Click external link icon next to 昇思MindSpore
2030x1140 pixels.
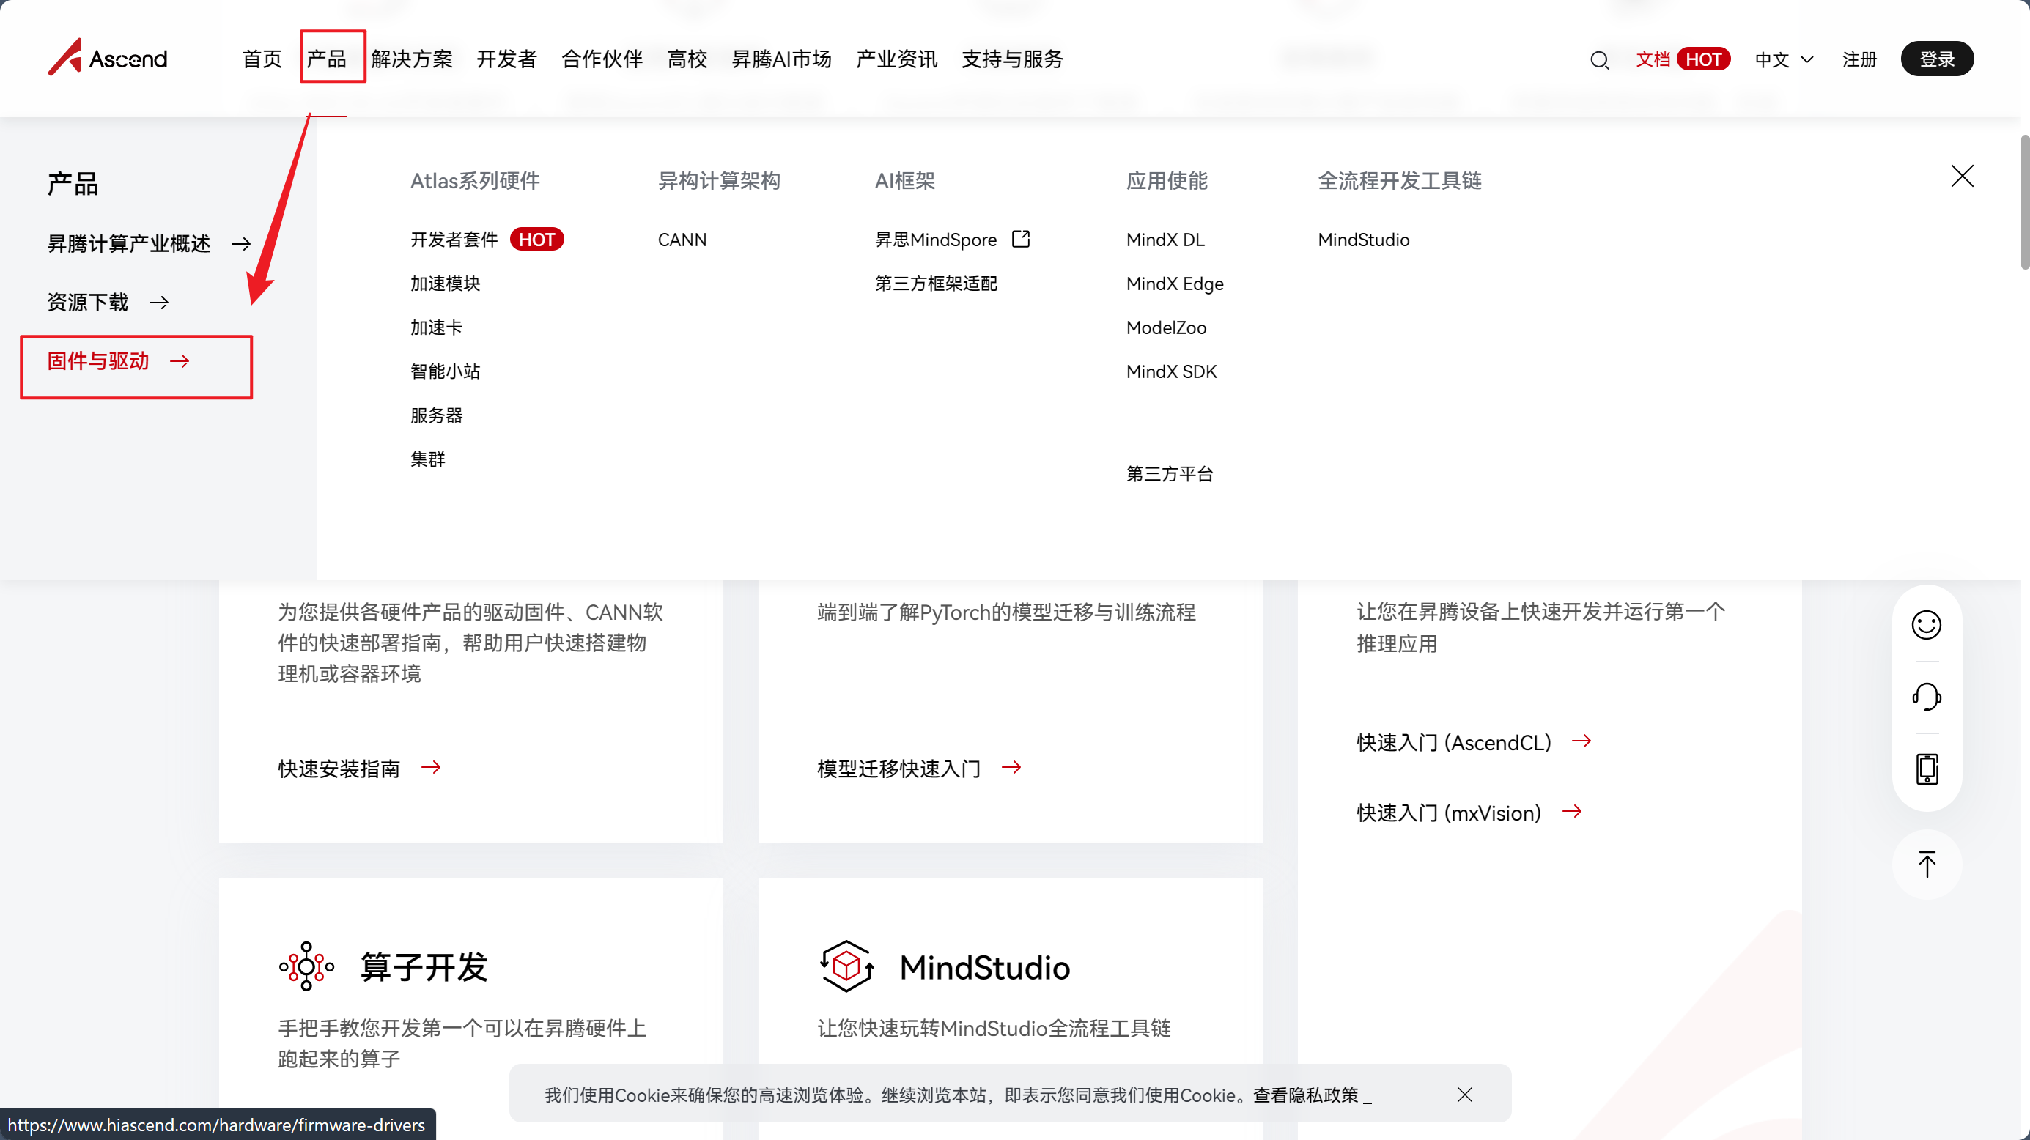pyautogui.click(x=1021, y=239)
